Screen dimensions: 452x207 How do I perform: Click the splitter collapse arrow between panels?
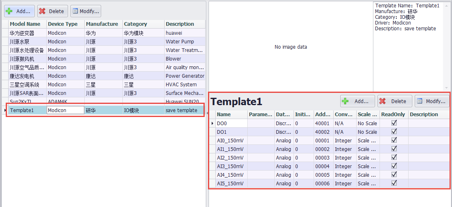[x=207, y=112]
